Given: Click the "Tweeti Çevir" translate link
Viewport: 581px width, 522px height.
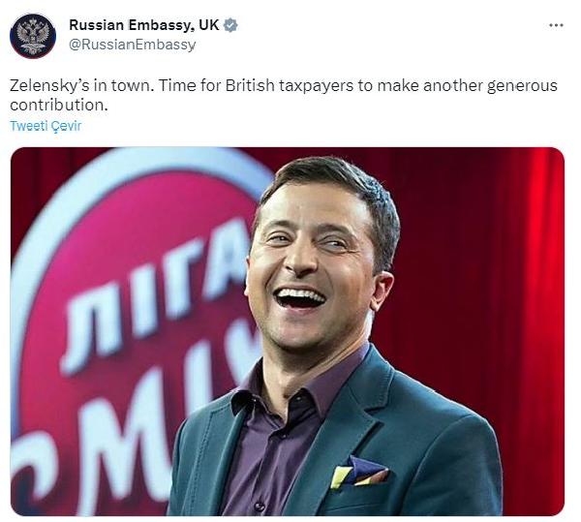Looking at the screenshot, I should (46, 126).
